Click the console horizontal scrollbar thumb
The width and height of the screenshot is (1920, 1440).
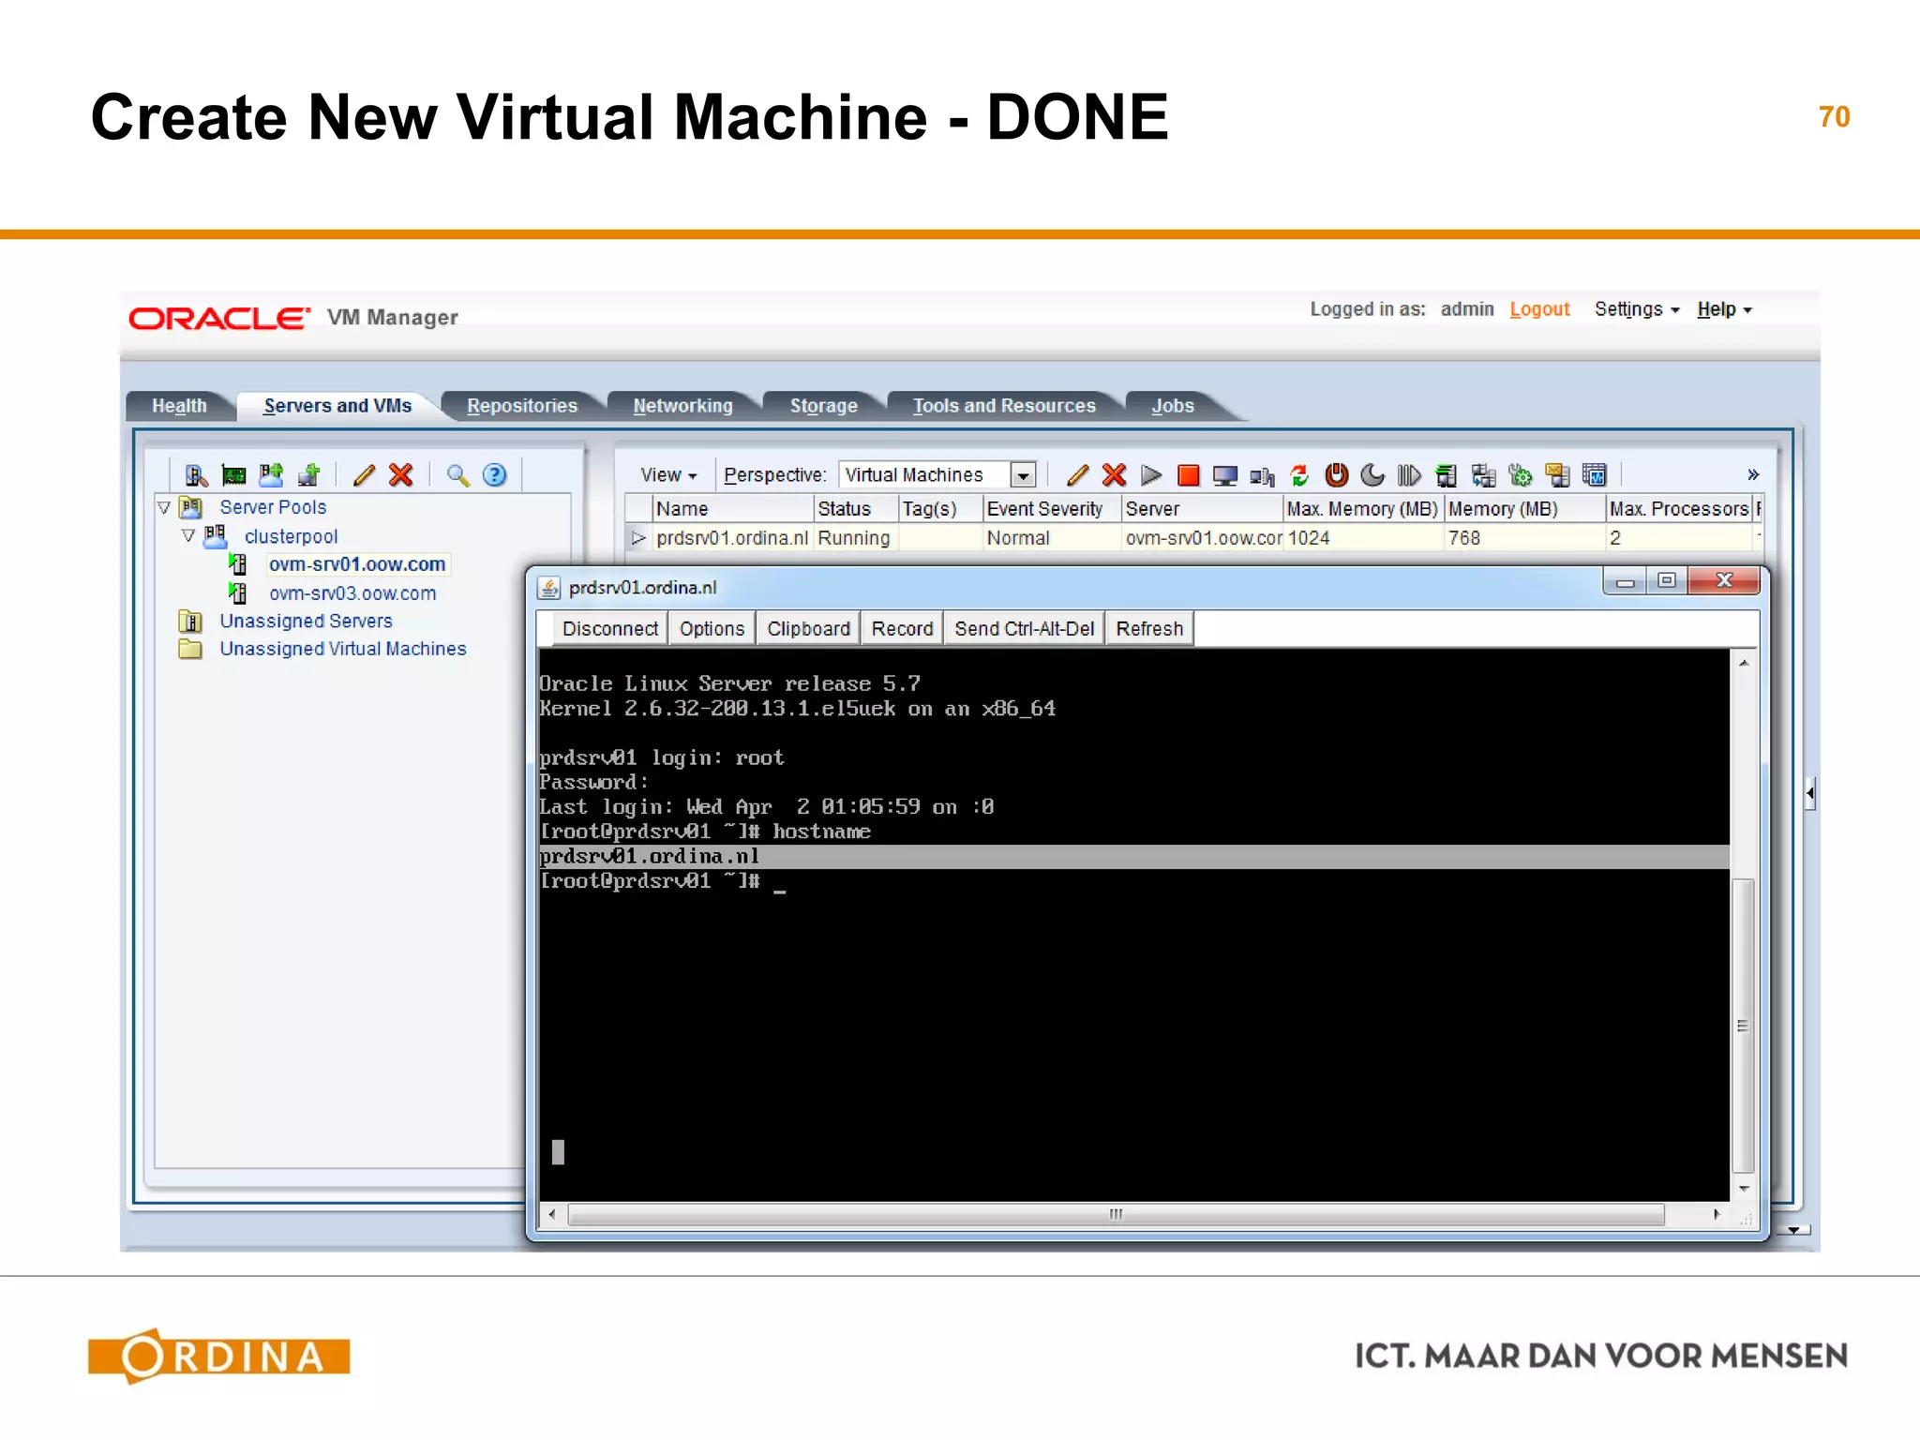click(x=1116, y=1215)
